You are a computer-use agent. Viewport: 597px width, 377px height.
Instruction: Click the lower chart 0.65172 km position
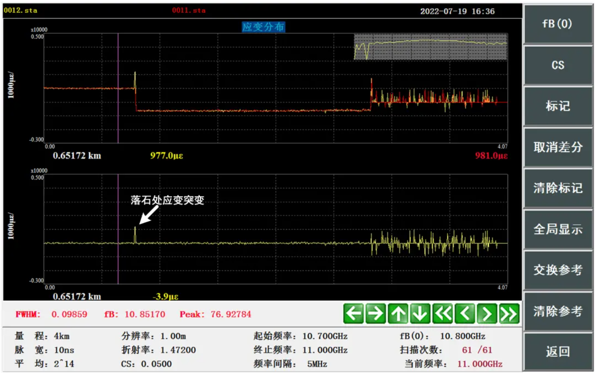tap(77, 296)
